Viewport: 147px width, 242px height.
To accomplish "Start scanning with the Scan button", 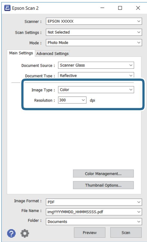I will coord(126,233).
